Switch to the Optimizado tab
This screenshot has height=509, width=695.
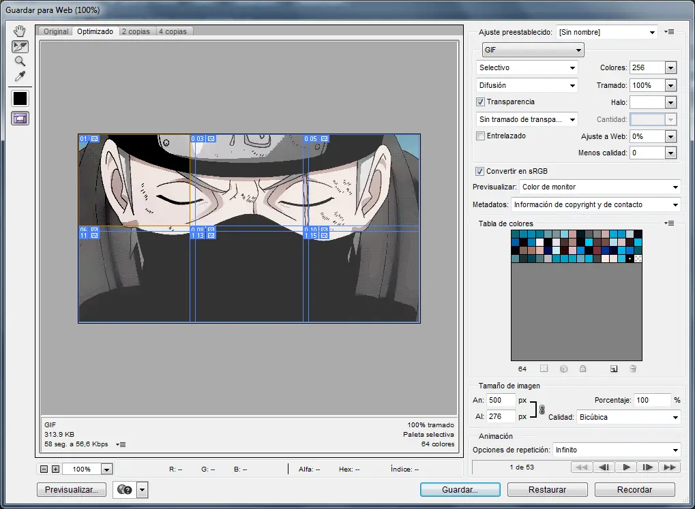pyautogui.click(x=95, y=31)
